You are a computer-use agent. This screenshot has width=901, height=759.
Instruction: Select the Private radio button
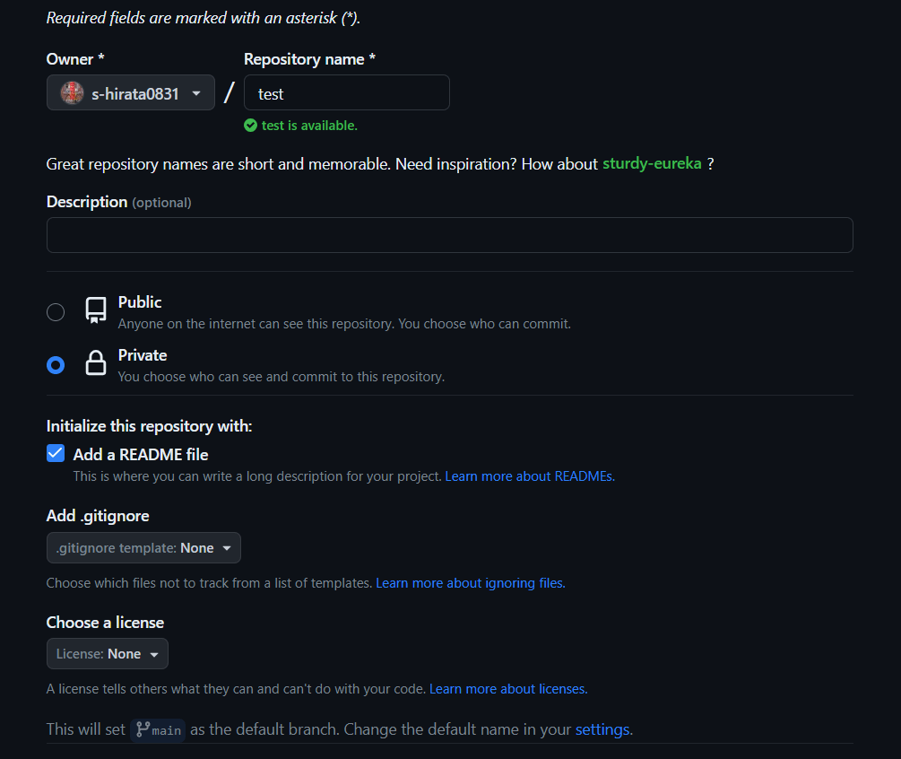click(56, 365)
